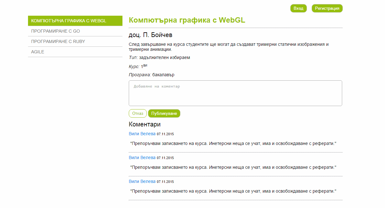Click the green page title heading
Image resolution: width=385 pixels, height=208 pixels.
click(x=187, y=20)
